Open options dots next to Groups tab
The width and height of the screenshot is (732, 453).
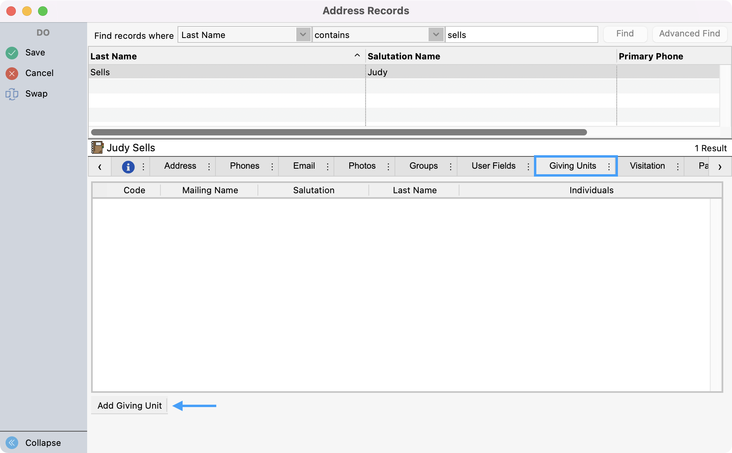(450, 167)
